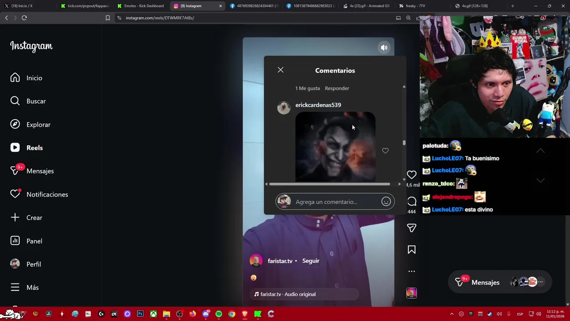
Task: Open File Explorer from taskbar
Action: click(x=166, y=314)
